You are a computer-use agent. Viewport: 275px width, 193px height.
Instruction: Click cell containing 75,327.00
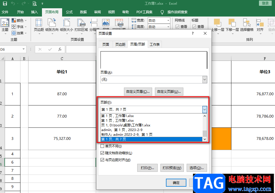point(62,139)
